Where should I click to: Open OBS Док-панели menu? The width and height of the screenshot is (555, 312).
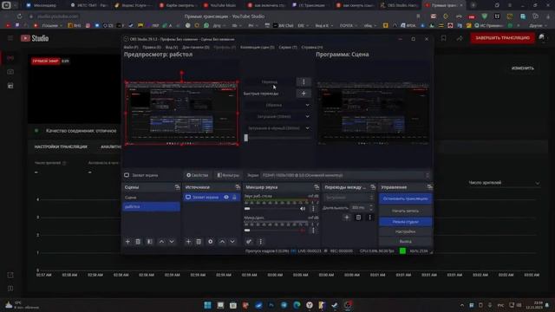[x=196, y=47]
